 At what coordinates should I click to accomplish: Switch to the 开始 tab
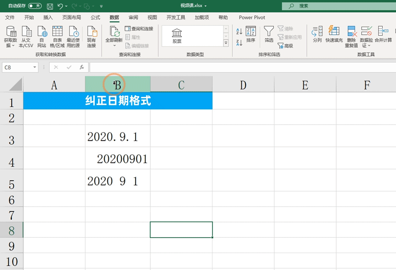click(x=29, y=17)
